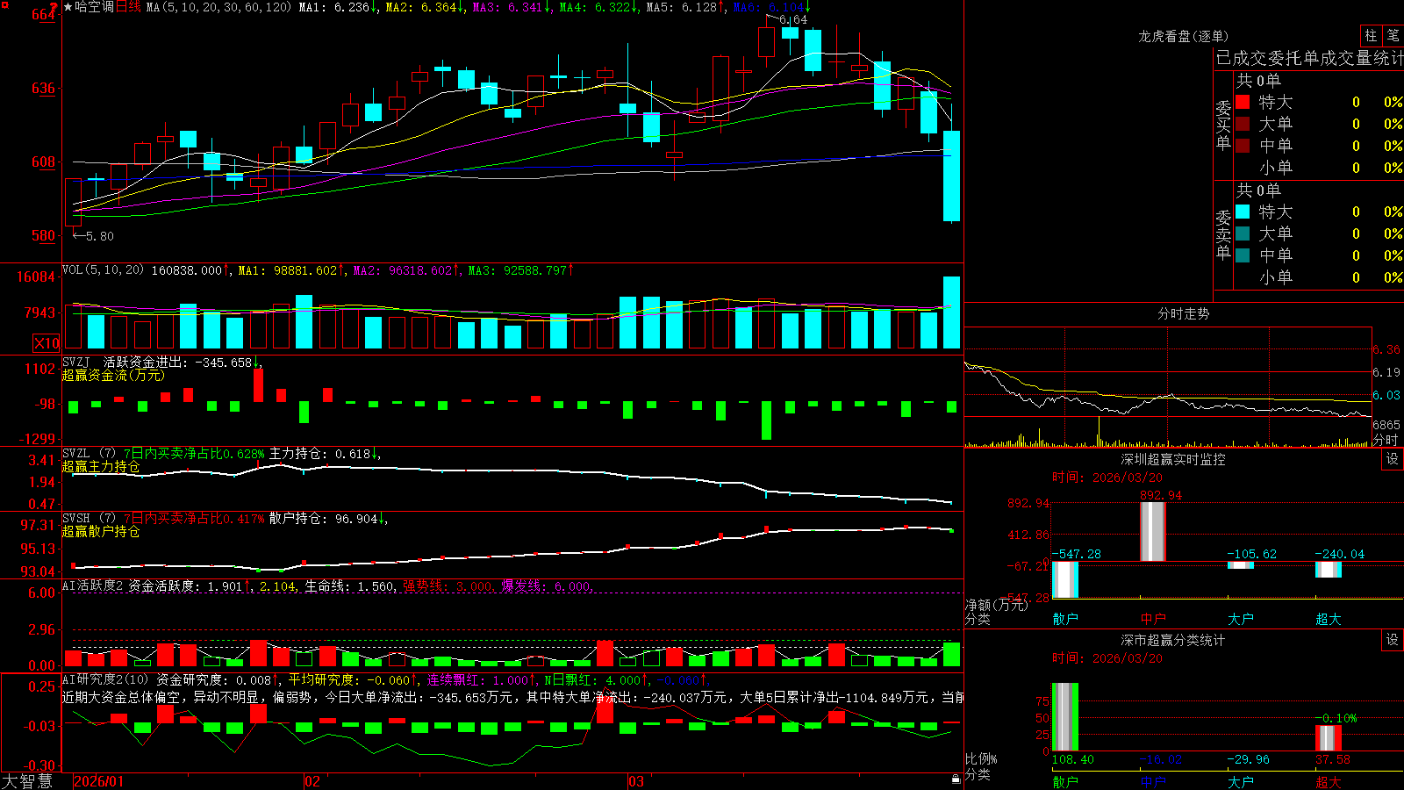Click the AI活跃度2 indicator label
The height and width of the screenshot is (790, 1404).
(x=93, y=585)
